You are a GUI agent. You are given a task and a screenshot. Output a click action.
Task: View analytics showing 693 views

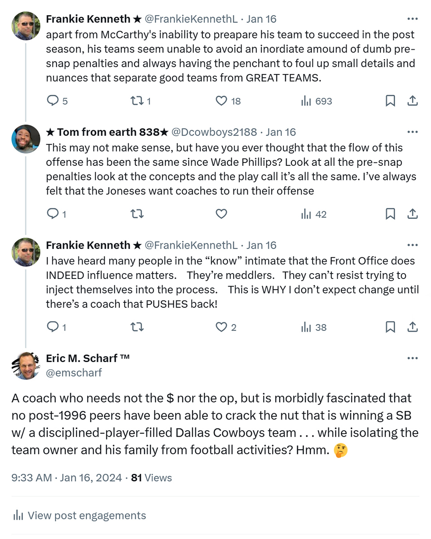(x=317, y=101)
